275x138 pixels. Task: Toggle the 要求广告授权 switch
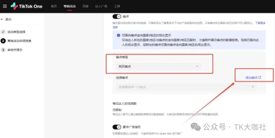pyautogui.click(x=117, y=127)
